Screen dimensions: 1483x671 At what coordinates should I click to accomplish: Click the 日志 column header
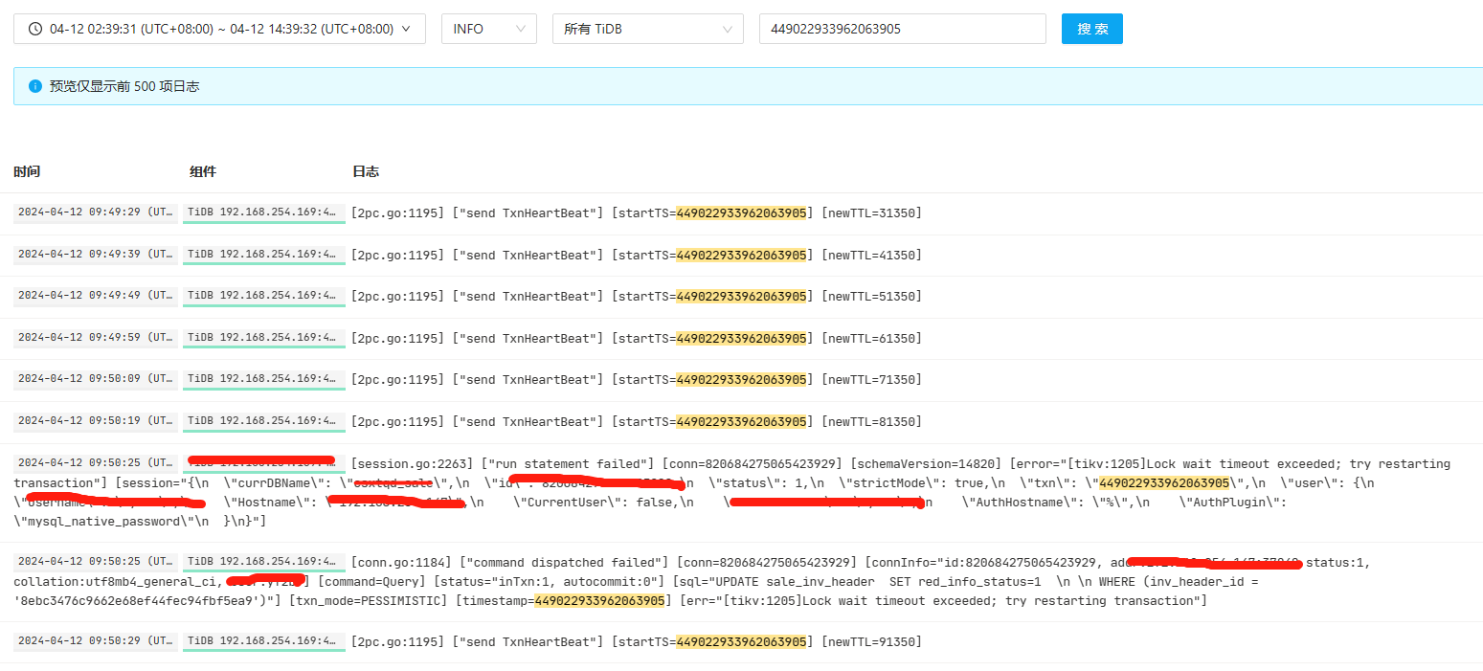[x=366, y=171]
